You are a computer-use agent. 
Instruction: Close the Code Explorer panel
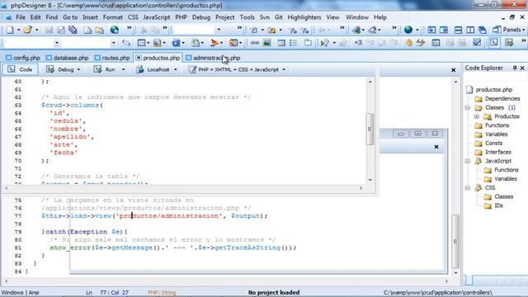click(522, 68)
